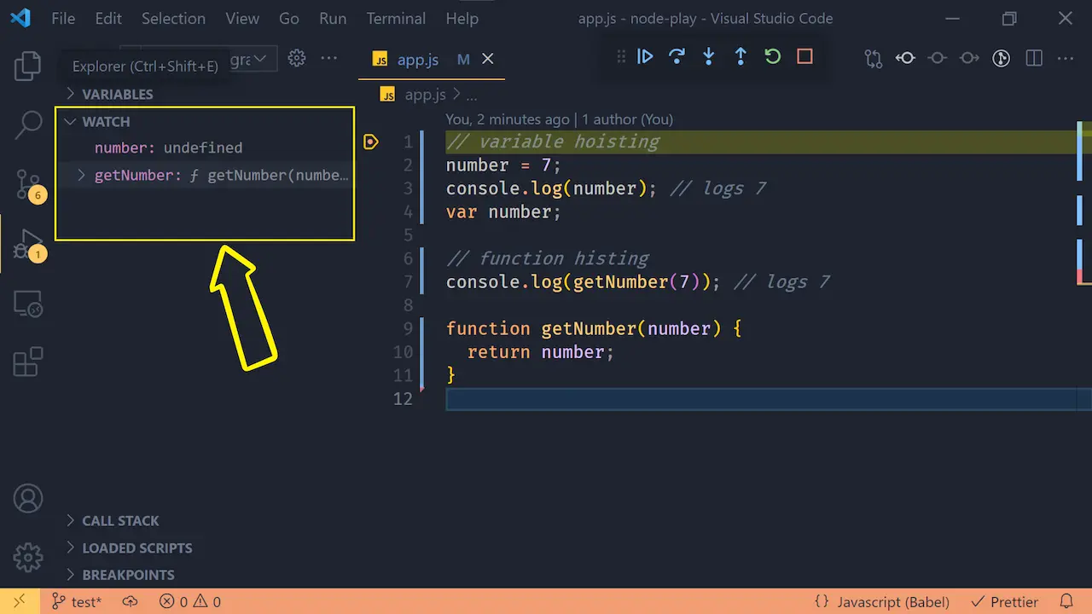Click the 'var number;' code line
The width and height of the screenshot is (1092, 614).
tap(503, 211)
